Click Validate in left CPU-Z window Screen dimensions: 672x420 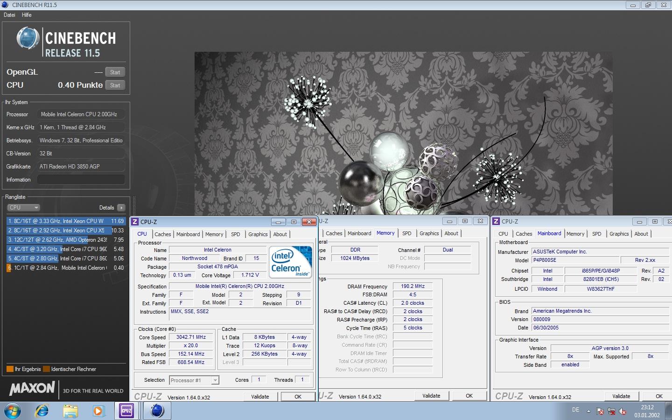coord(260,397)
